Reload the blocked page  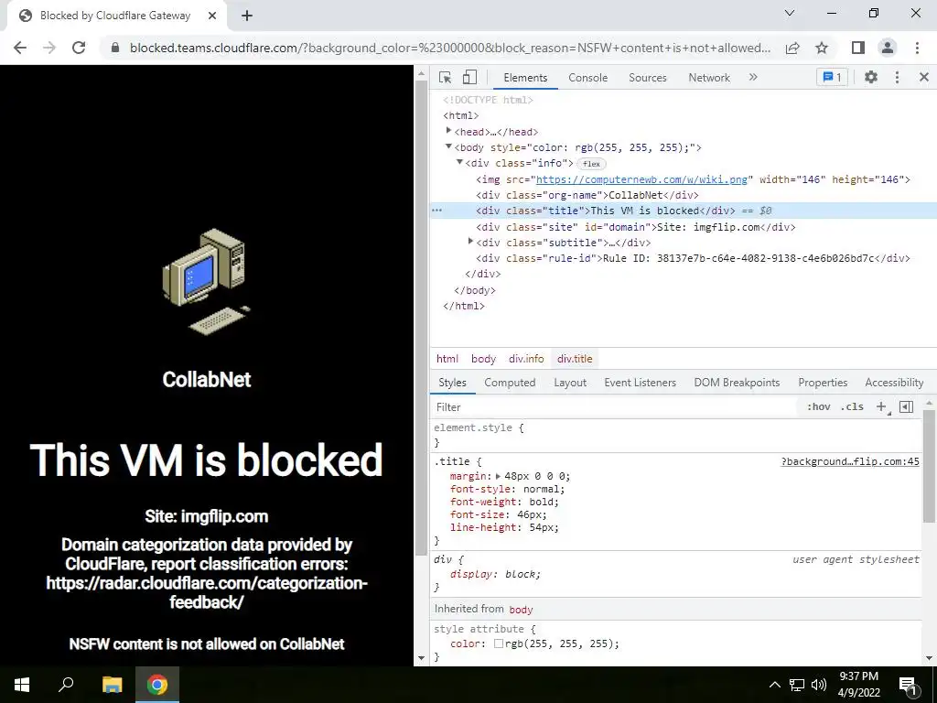pyautogui.click(x=79, y=48)
